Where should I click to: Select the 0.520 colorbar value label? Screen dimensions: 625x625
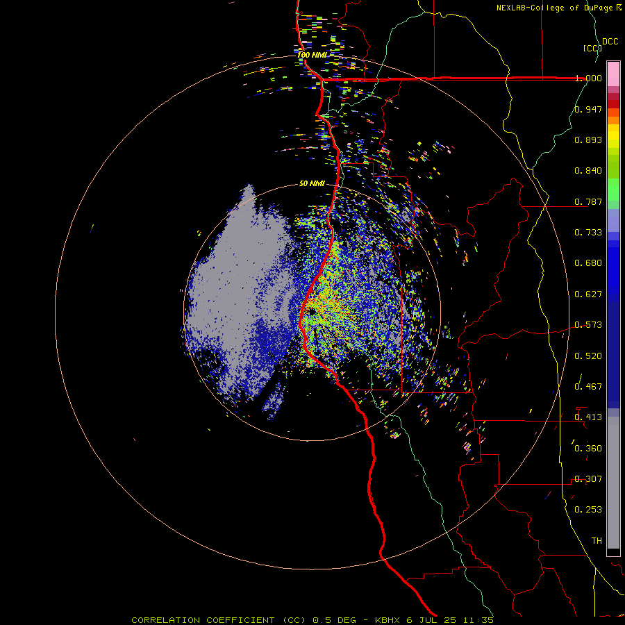[588, 356]
